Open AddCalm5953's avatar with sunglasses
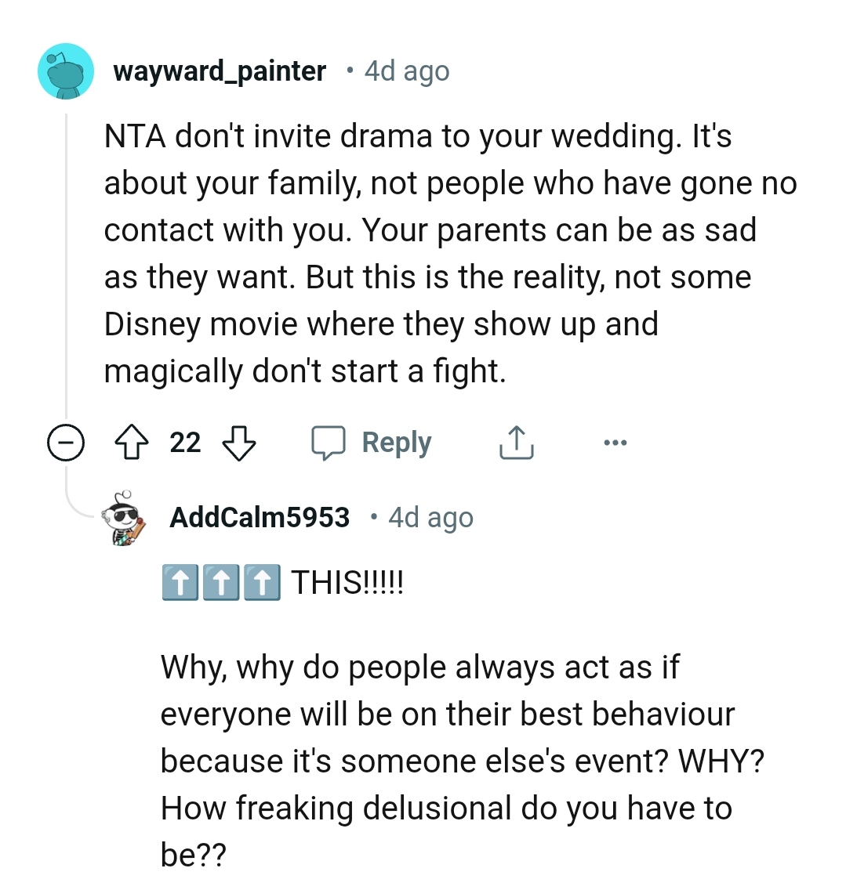The image size is (846, 879). pyautogui.click(x=124, y=518)
